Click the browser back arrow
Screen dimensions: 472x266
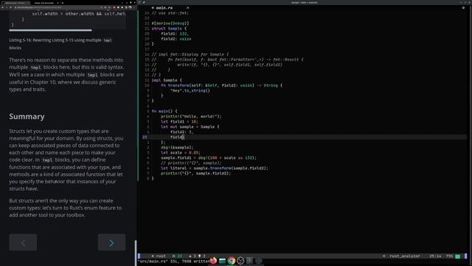pos(3,7)
